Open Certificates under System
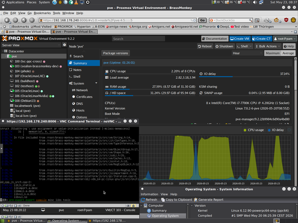298x223 pixels. click(x=84, y=97)
